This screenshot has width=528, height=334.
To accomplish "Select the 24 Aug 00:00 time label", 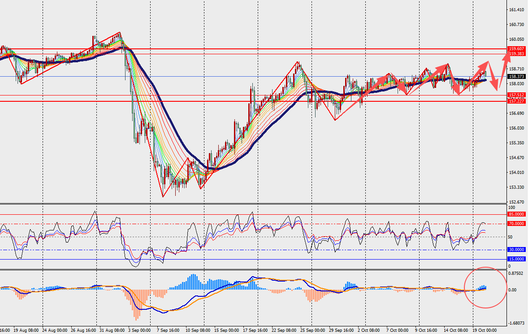I will pos(55,330).
